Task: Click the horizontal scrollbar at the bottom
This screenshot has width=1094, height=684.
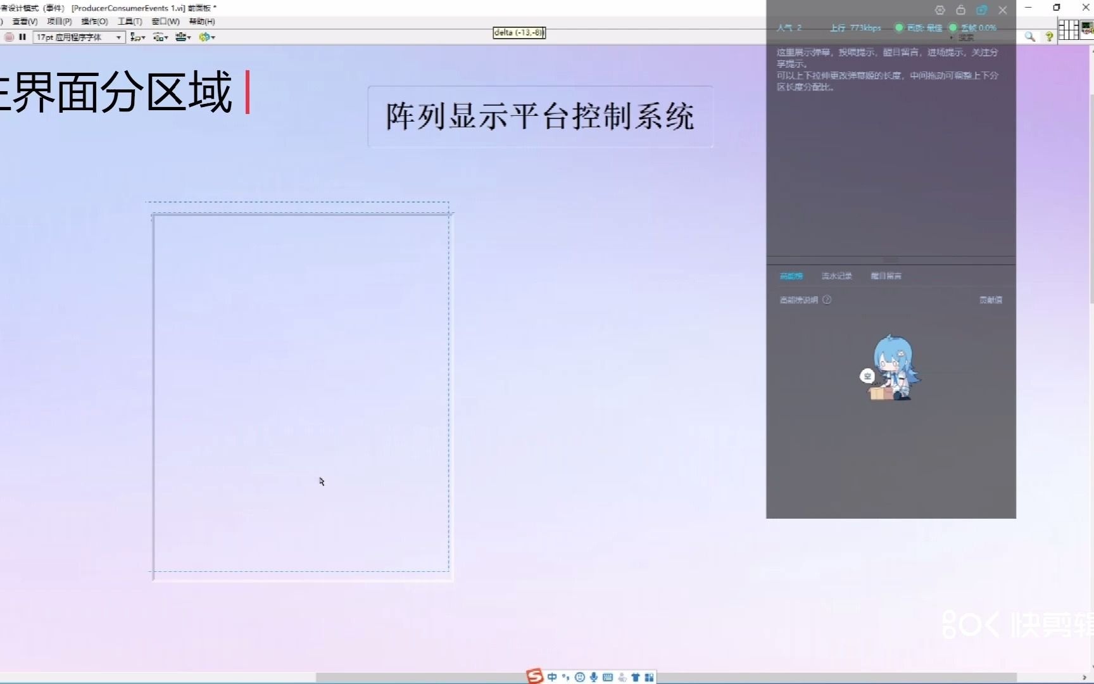Action: point(666,678)
